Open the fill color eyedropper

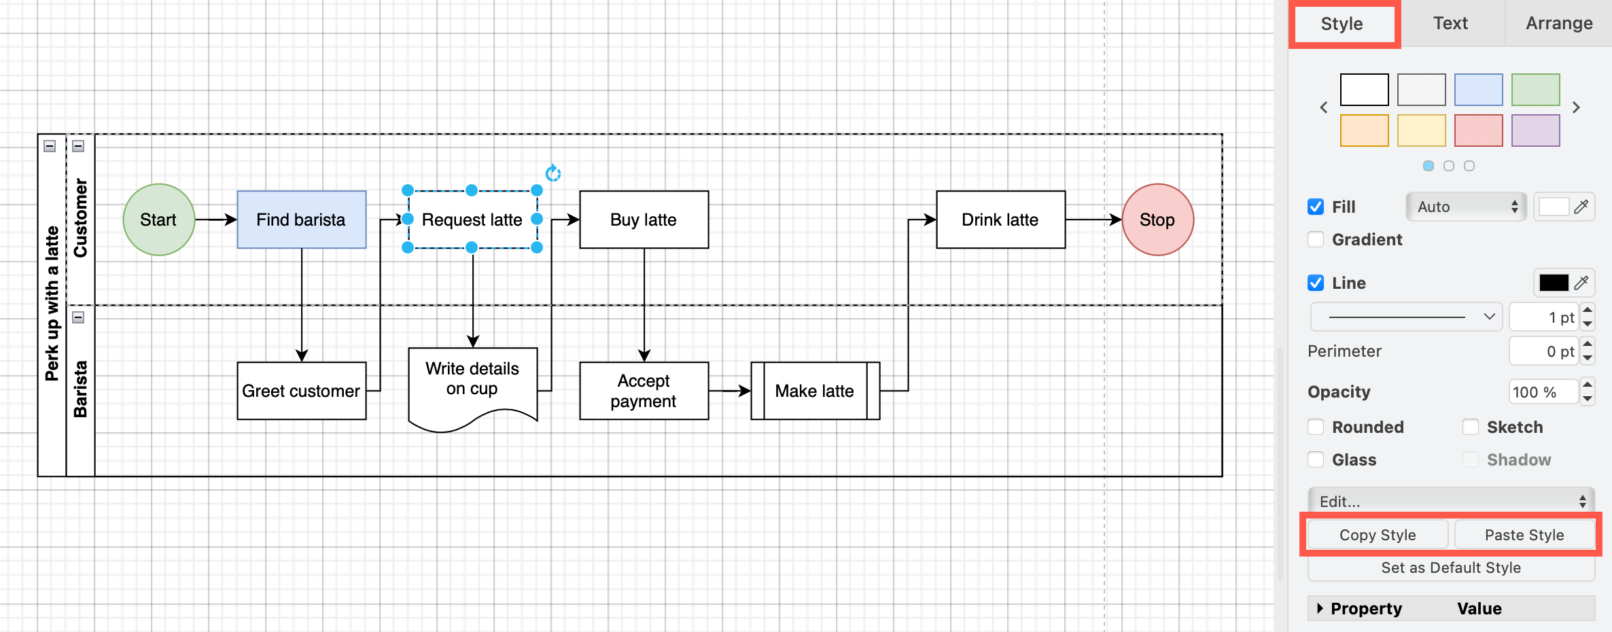coord(1581,206)
